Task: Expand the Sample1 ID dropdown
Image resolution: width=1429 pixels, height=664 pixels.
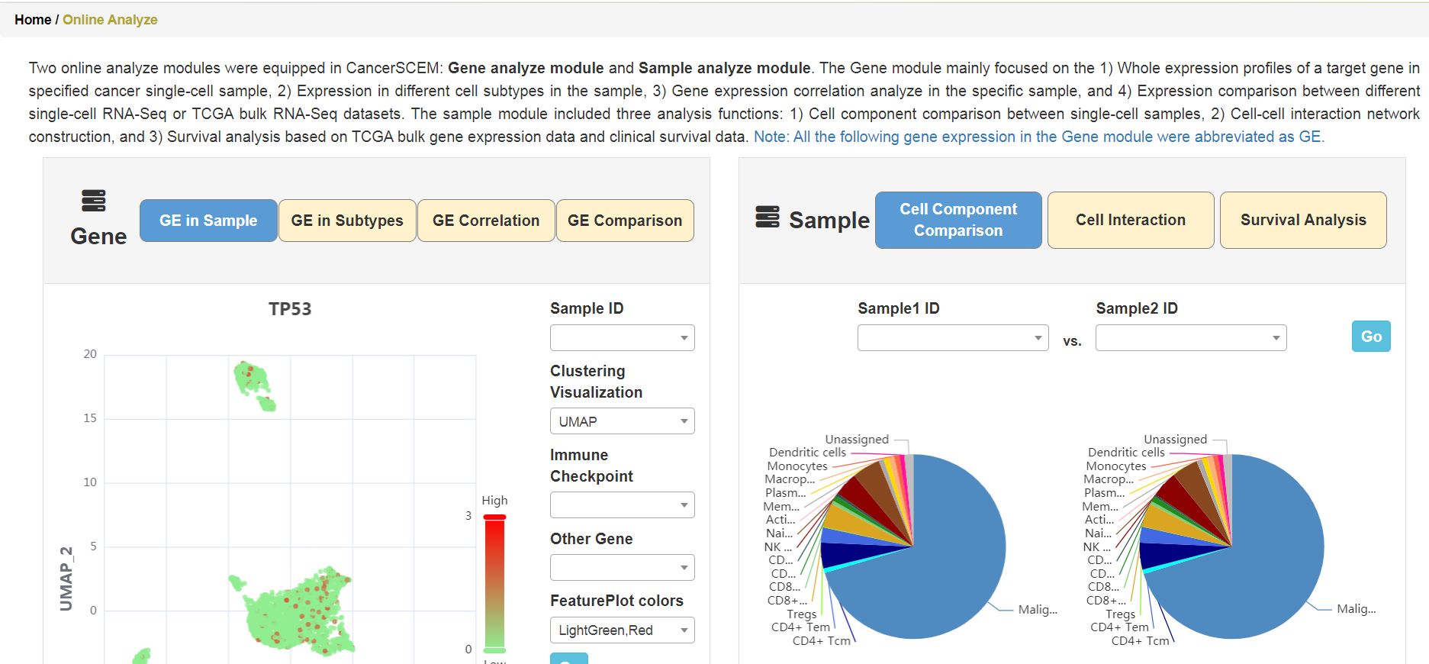Action: (953, 337)
